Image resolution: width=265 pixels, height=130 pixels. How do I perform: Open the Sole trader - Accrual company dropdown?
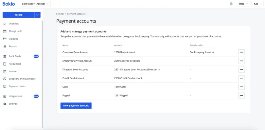tap(35, 4)
